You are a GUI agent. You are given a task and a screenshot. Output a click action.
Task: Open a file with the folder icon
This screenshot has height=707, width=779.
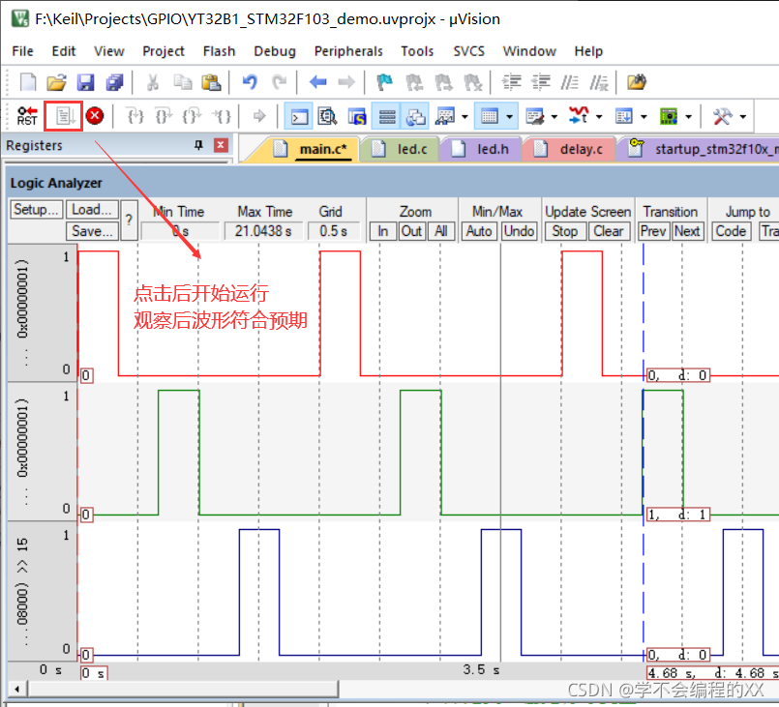point(57,82)
